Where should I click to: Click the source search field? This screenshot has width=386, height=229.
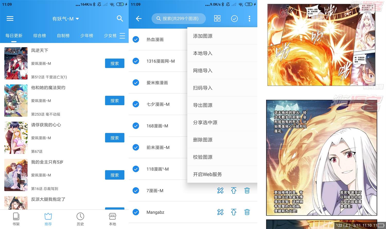coord(179,19)
